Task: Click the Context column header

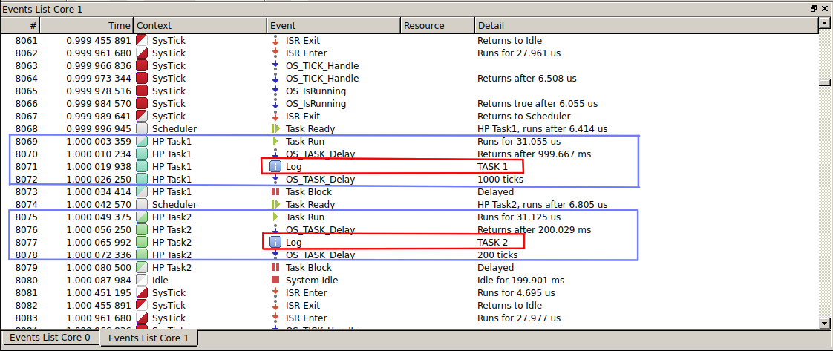Action: [199, 25]
